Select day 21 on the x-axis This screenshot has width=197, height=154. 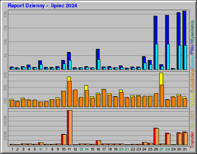[x=127, y=149]
